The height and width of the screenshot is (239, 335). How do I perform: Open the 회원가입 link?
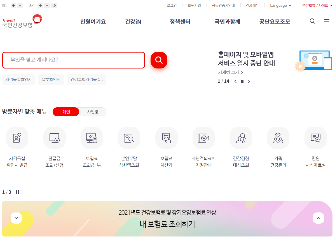(194, 6)
